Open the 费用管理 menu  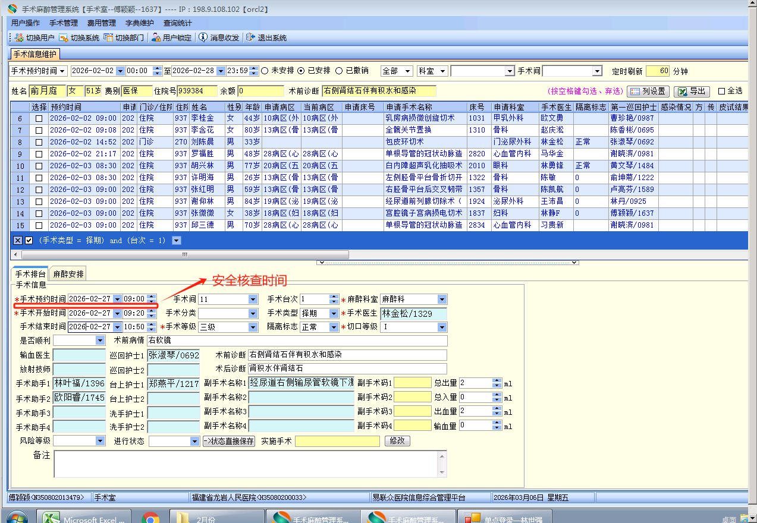(x=102, y=23)
